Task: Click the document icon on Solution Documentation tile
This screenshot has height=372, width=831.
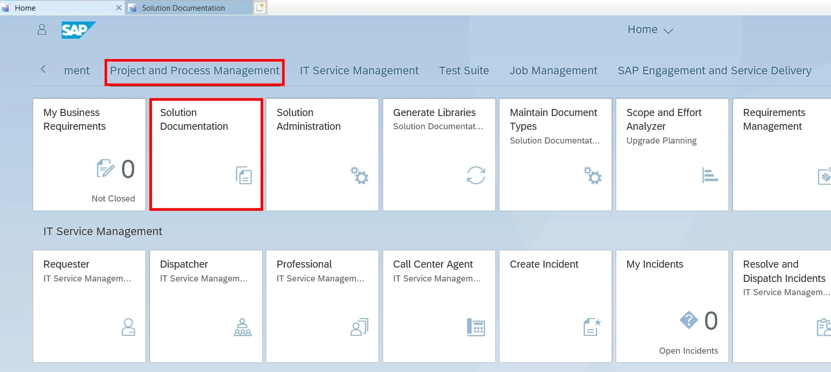Action: 244,176
